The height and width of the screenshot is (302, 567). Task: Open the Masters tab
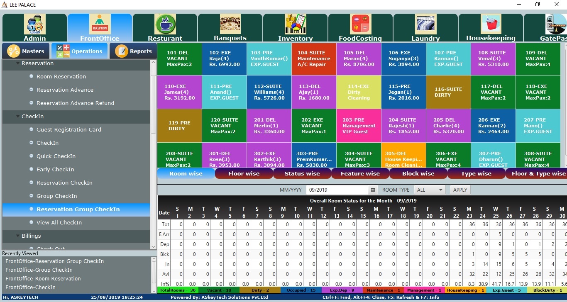coord(26,51)
